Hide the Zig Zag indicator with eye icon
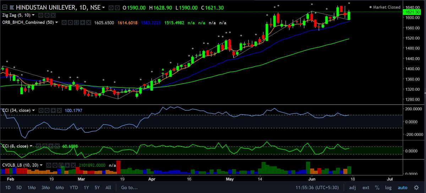Viewport: 426px width, 193px height. point(41,15)
